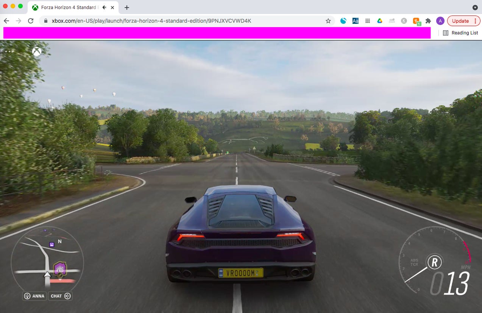
Task: Click the gray printer-like extension icon
Action: click(392, 21)
